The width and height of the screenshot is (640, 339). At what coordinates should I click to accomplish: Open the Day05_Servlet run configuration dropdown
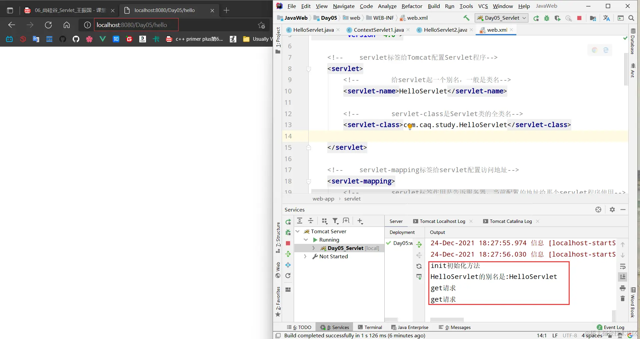click(502, 18)
